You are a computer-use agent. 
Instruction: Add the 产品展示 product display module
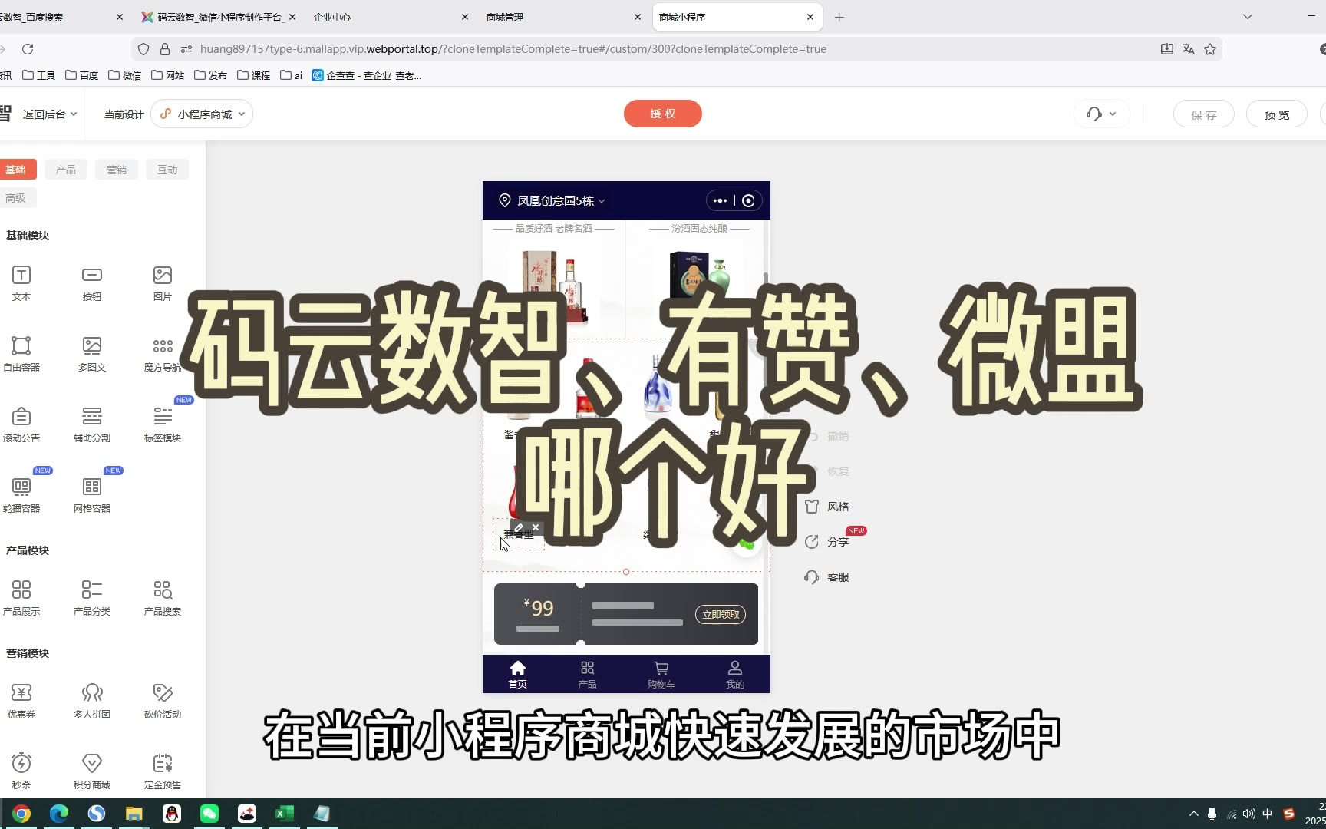(21, 598)
